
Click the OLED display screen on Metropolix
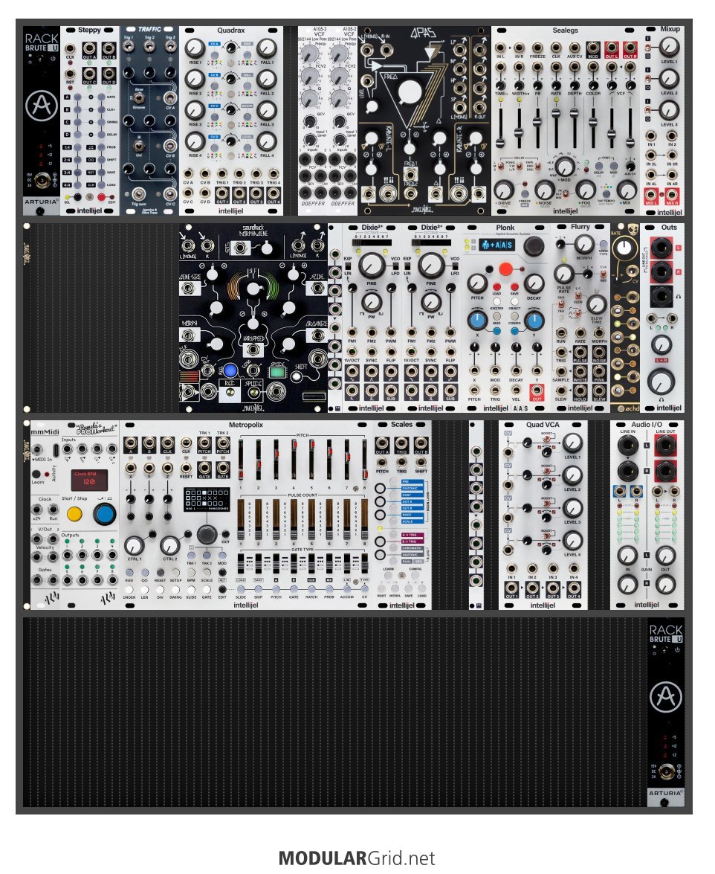click(207, 500)
